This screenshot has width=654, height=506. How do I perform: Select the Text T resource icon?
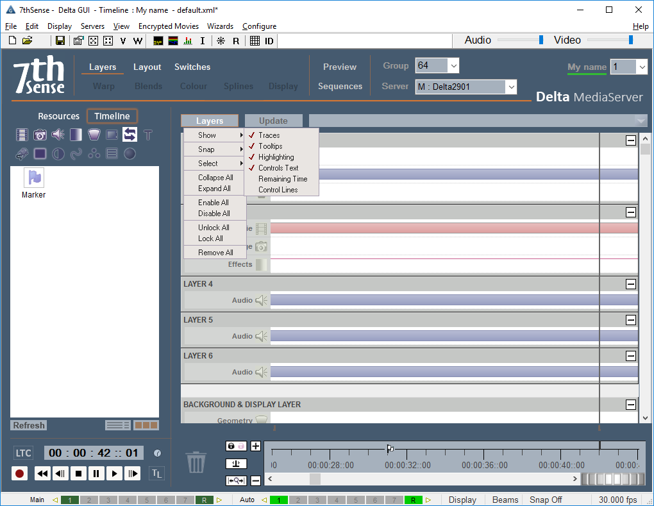[148, 134]
